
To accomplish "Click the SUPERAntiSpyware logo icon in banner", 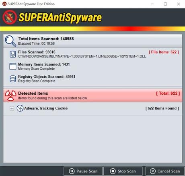I will [10, 17].
